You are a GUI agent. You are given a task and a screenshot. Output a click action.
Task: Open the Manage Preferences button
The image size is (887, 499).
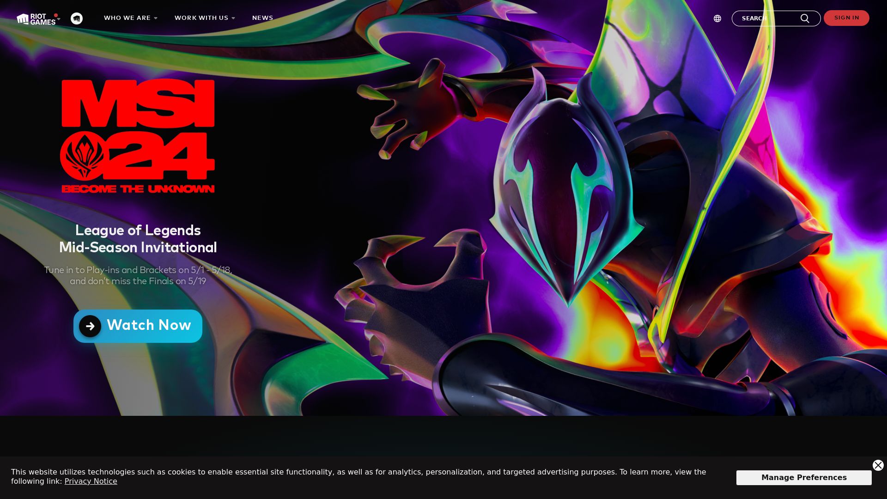(803, 477)
